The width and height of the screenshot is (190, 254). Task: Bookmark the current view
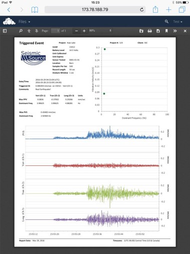point(166,31)
